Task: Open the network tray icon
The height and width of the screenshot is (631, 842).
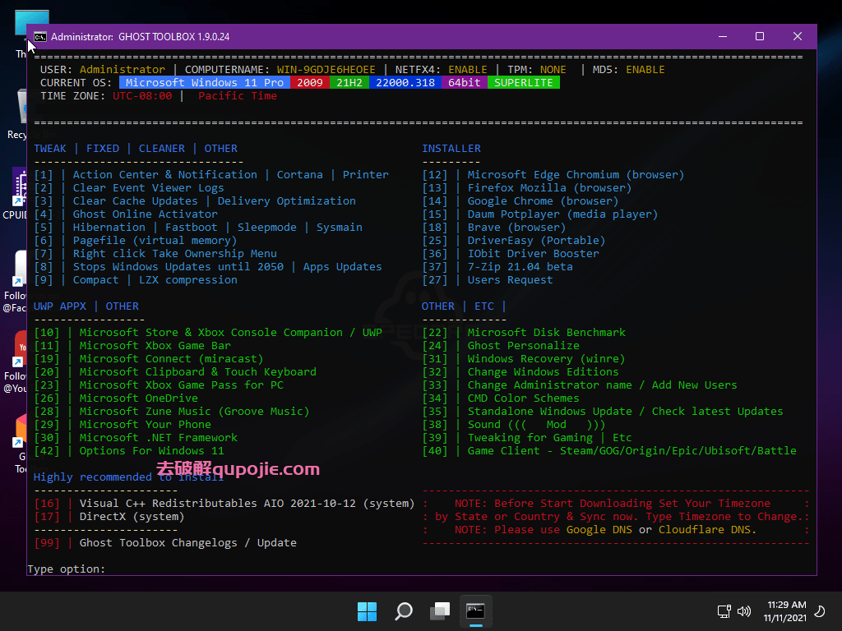Action: 724,611
